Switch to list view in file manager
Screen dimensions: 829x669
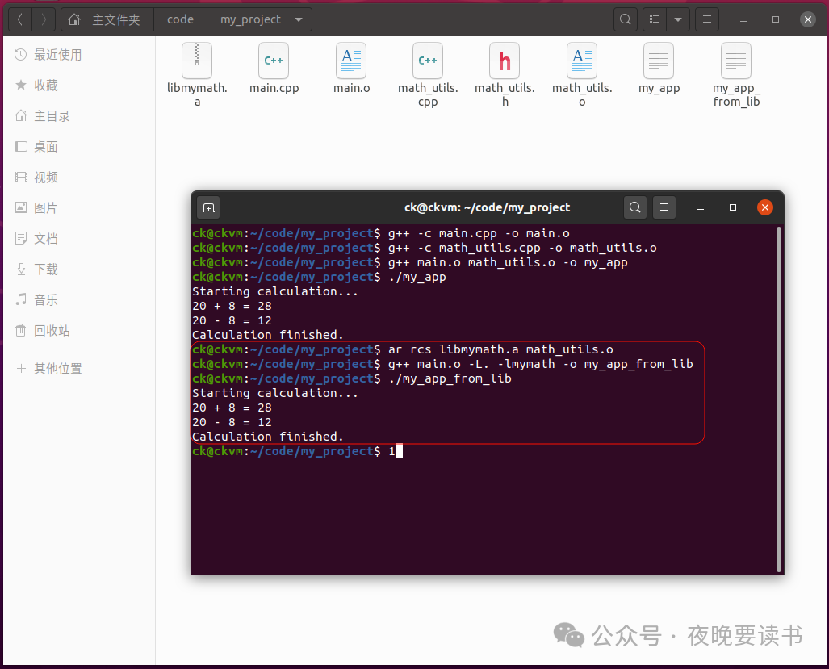[x=655, y=19]
